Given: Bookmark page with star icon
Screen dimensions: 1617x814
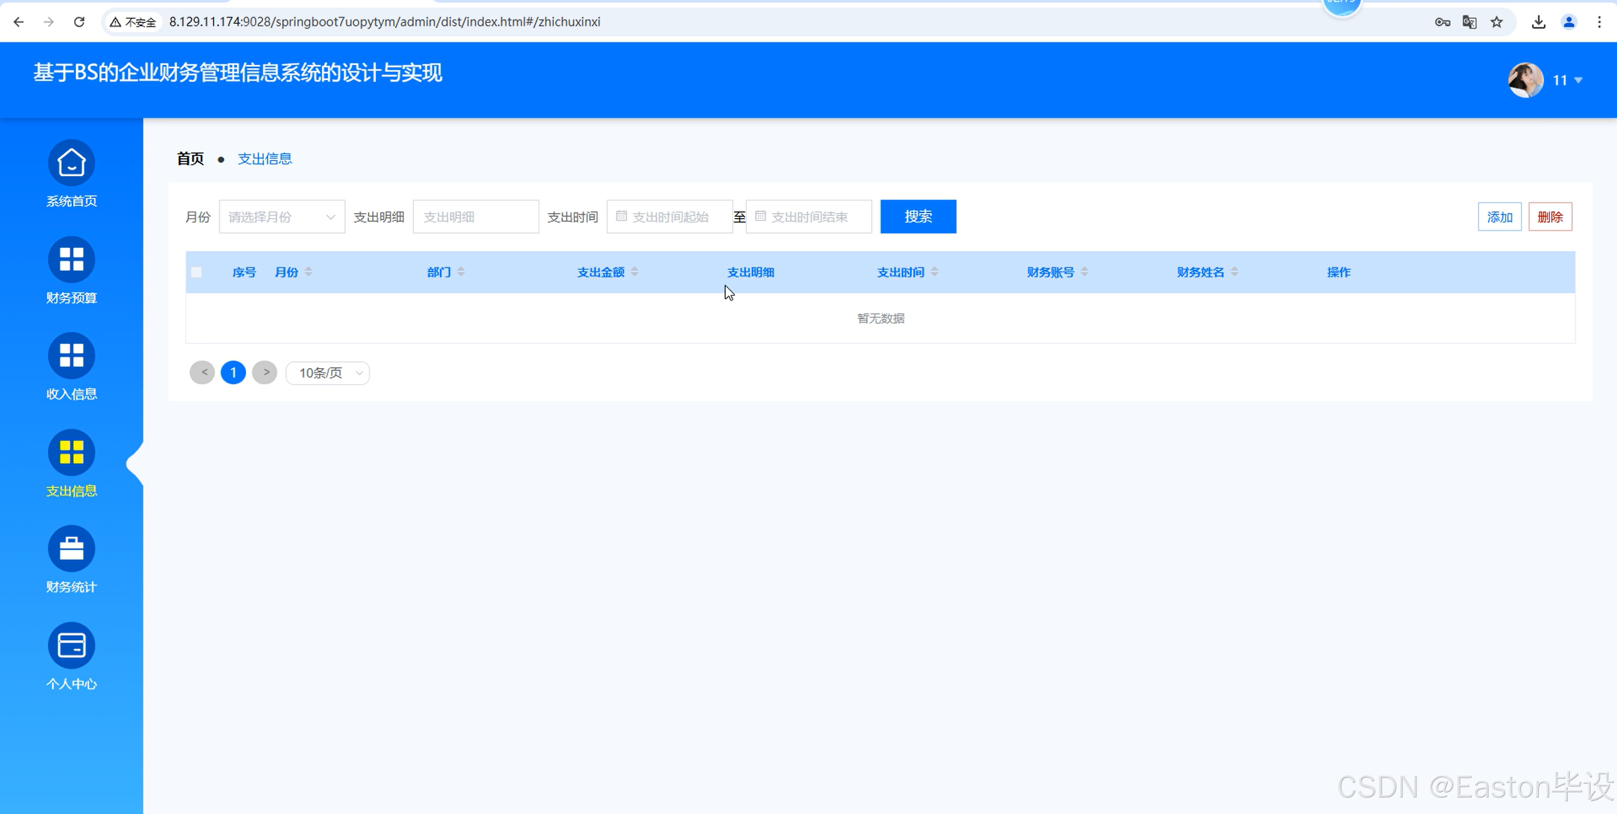Looking at the screenshot, I should click(x=1497, y=22).
